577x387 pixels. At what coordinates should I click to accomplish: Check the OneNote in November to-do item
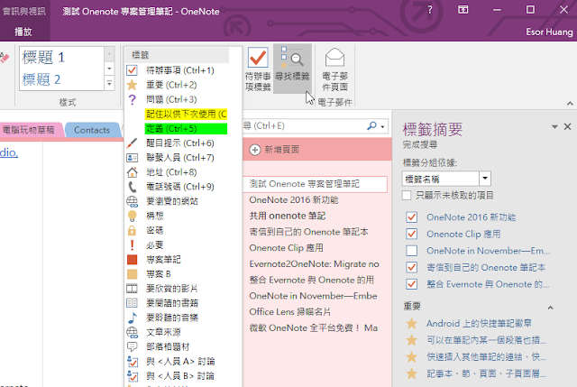(x=411, y=251)
